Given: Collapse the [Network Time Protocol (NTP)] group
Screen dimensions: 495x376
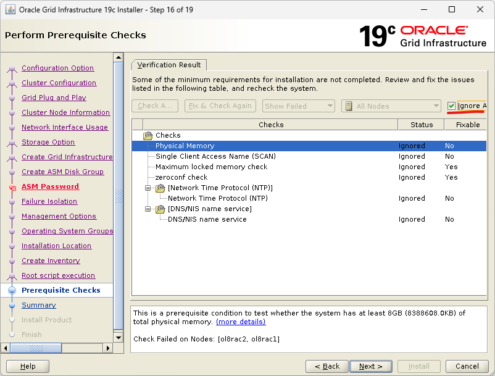Looking at the screenshot, I should pyautogui.click(x=148, y=188).
